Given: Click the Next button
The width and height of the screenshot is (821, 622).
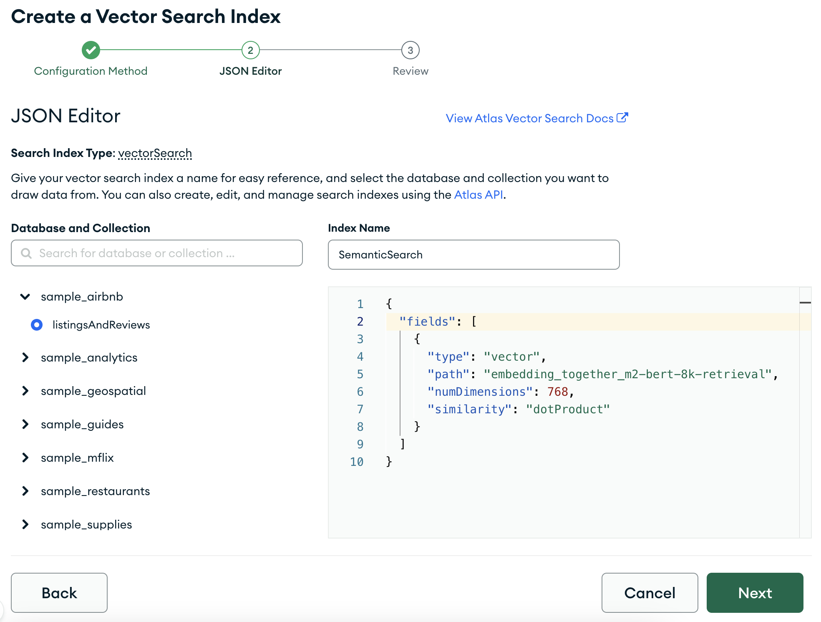Looking at the screenshot, I should pyautogui.click(x=754, y=593).
